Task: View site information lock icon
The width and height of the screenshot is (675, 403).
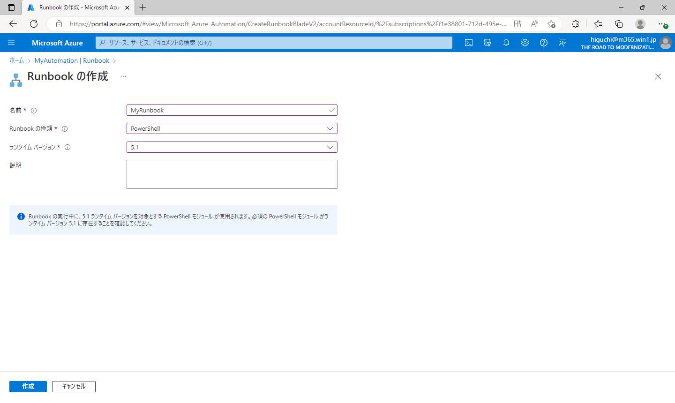Action: point(59,24)
